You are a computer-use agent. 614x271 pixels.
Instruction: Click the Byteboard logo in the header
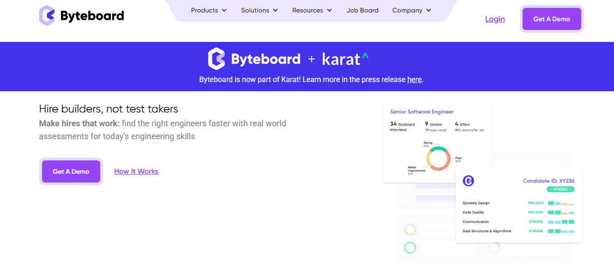click(x=81, y=15)
